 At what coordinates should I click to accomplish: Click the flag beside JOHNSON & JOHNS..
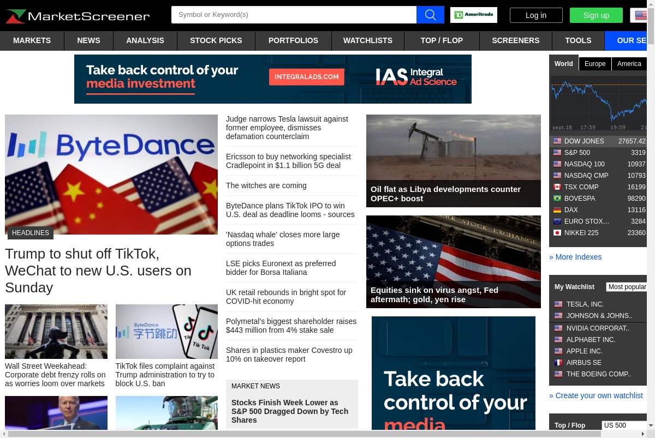coord(558,316)
